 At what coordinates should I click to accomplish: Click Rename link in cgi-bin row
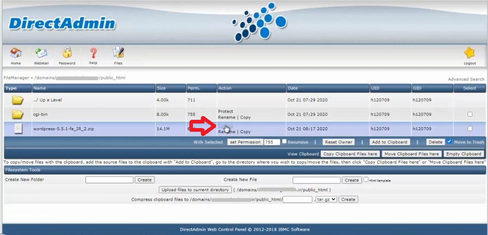[227, 117]
